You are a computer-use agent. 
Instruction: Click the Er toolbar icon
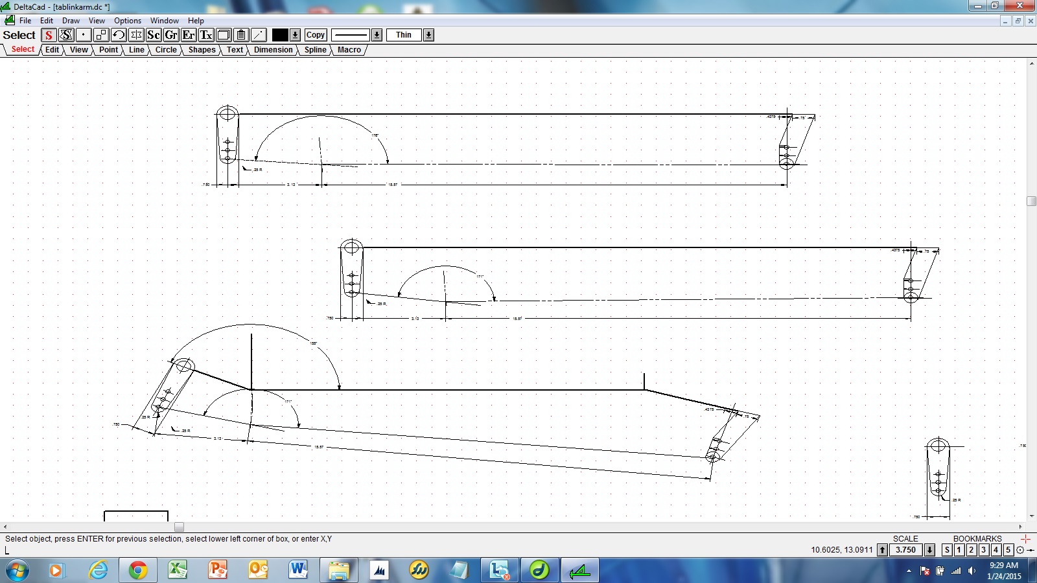point(189,35)
